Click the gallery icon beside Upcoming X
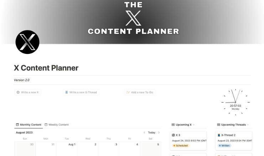264x156 pixels. pyautogui.click(x=173, y=125)
